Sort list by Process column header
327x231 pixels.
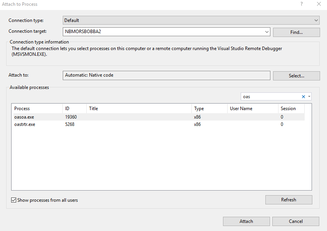click(37, 109)
